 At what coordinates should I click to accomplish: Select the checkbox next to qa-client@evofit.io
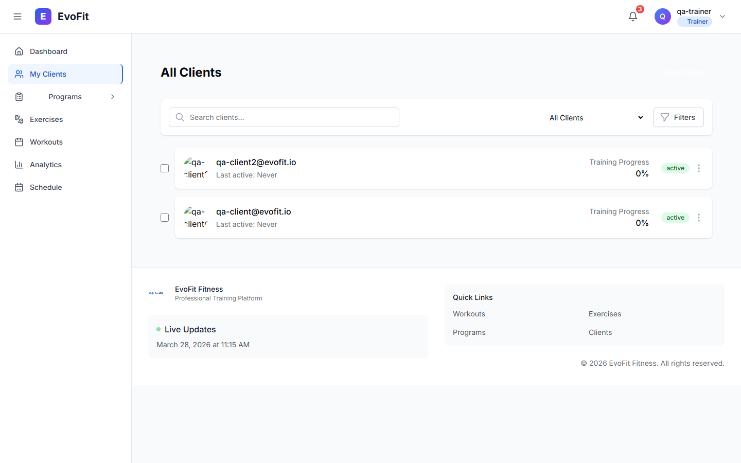164,217
